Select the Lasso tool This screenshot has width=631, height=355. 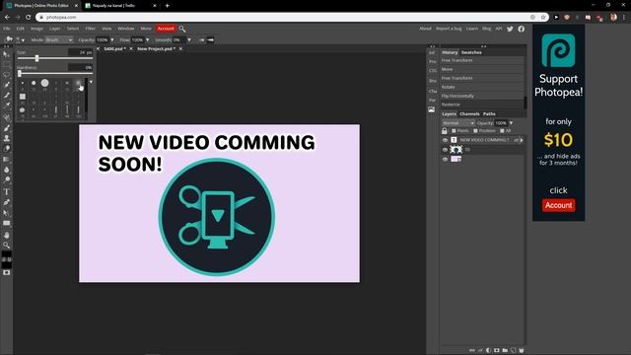coord(7,75)
